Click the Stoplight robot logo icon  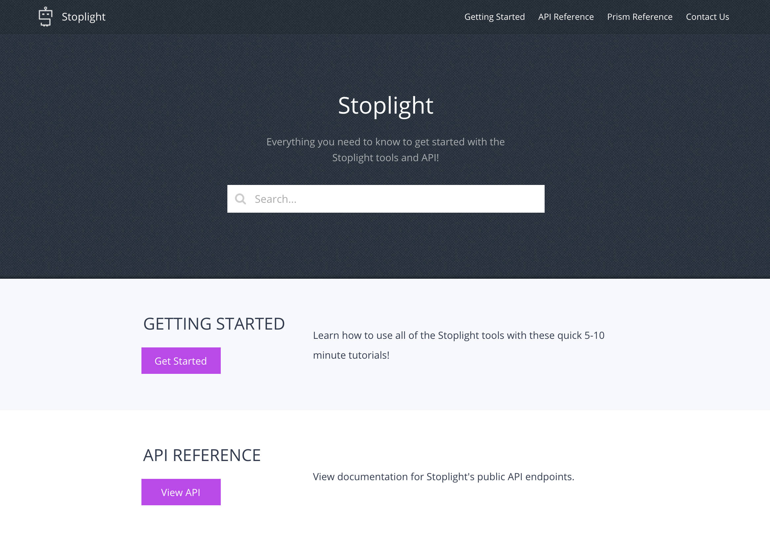(46, 17)
